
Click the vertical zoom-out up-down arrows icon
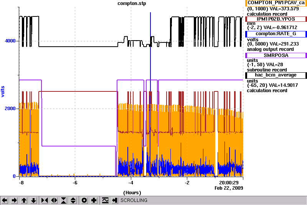73,200
